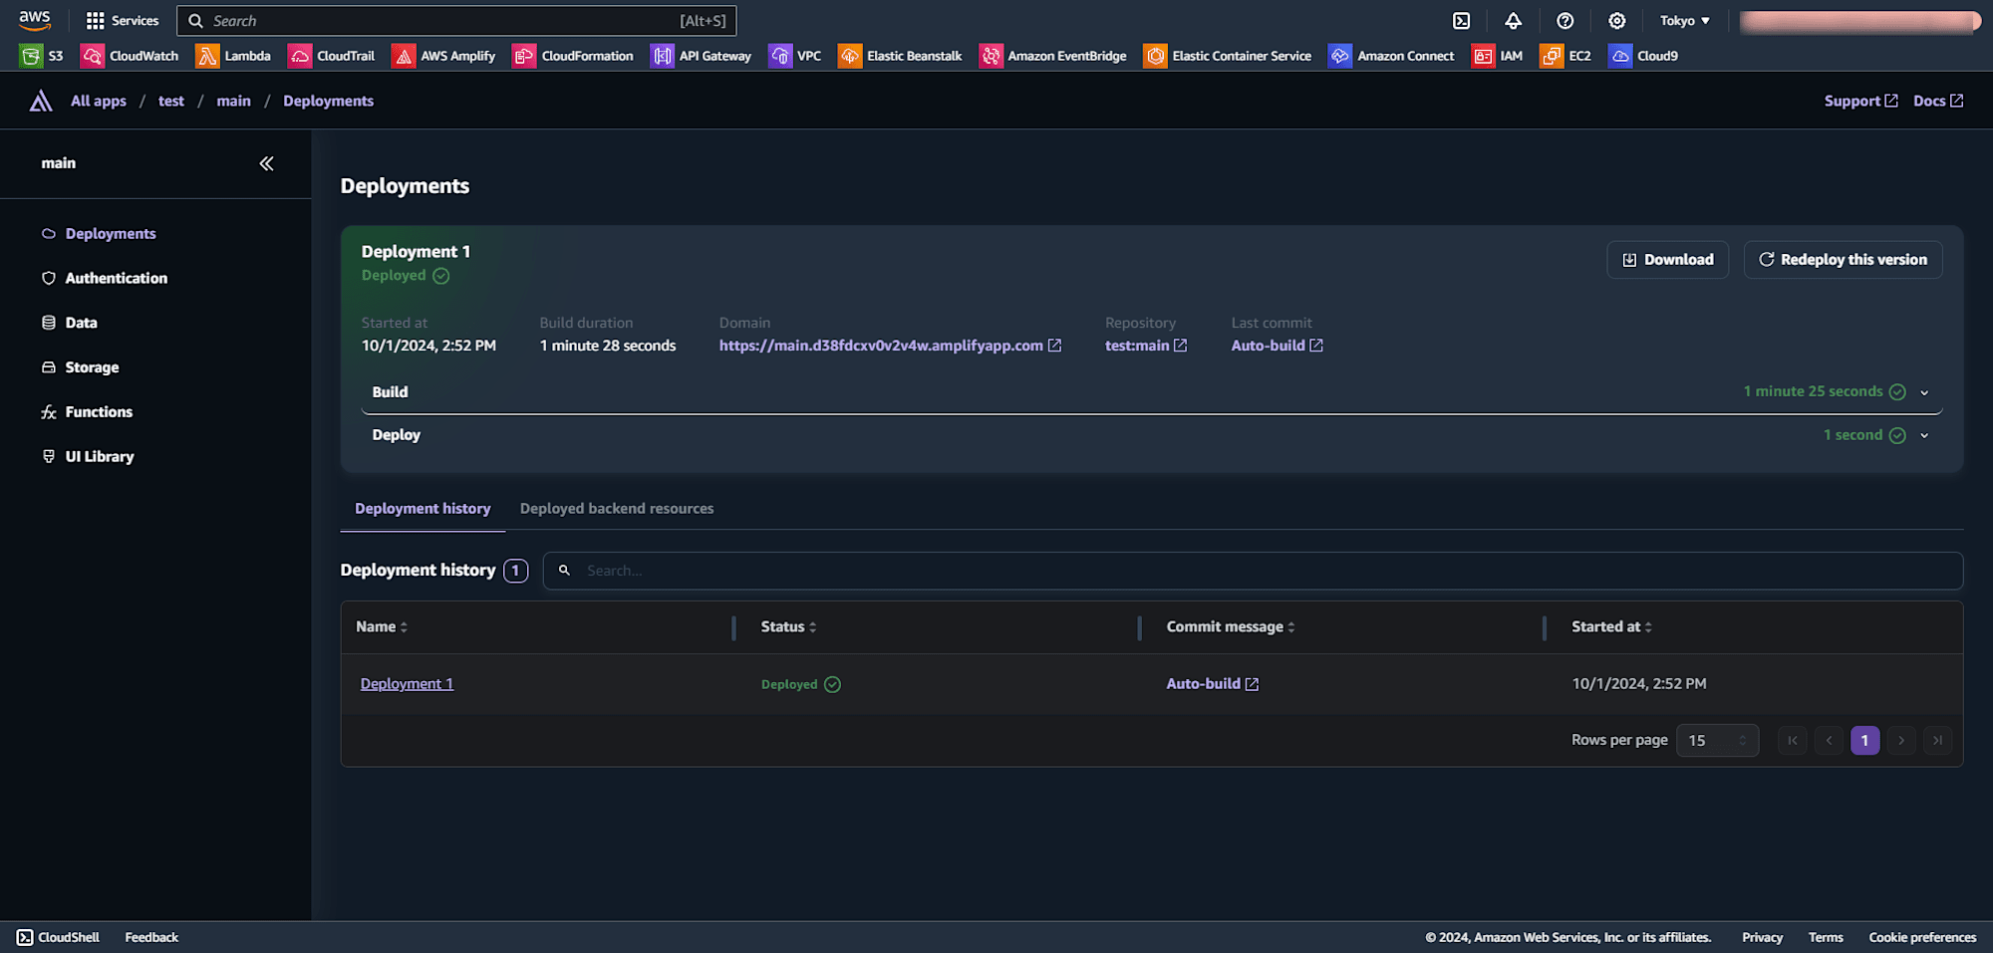Open the AWS home logo

(x=35, y=20)
